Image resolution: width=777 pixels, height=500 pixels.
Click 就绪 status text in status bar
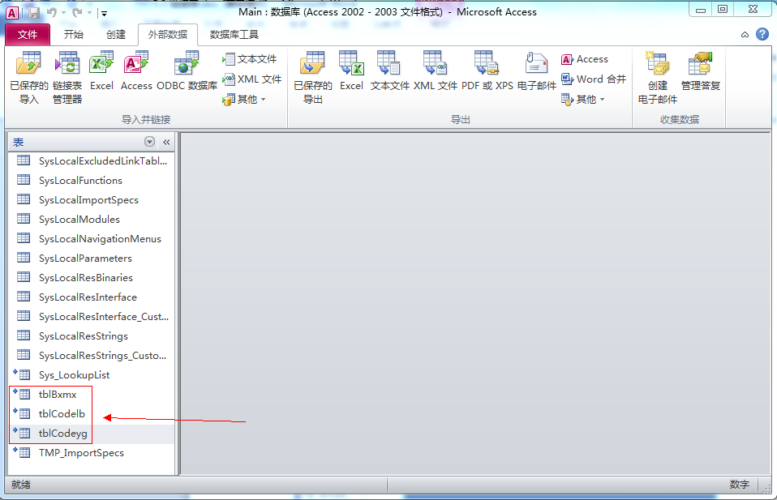click(21, 485)
